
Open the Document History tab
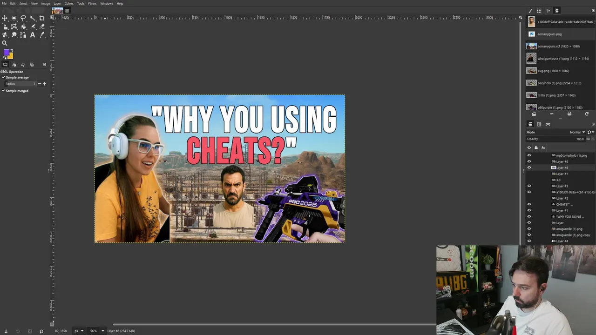point(557,11)
